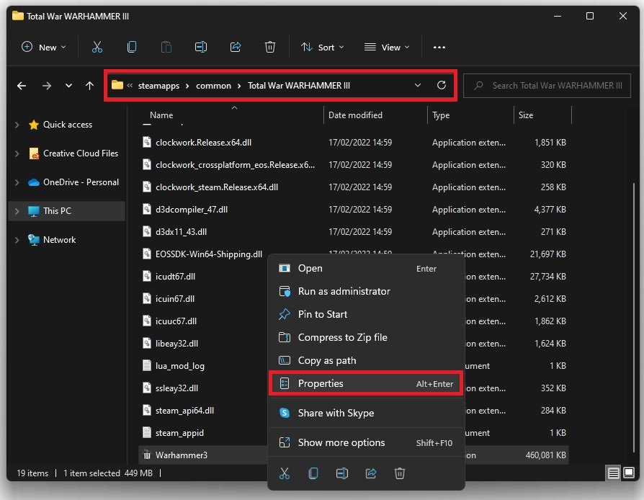Screen dimensions: 644x500
Task: Open the View dropdown
Action: [x=387, y=48]
